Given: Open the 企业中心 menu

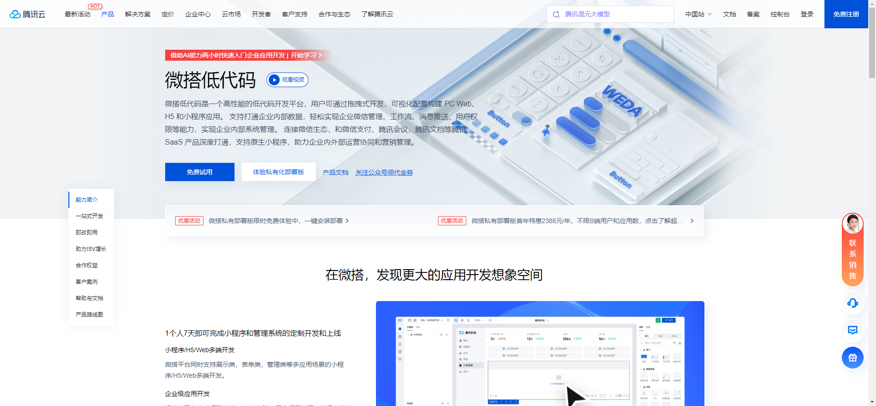Looking at the screenshot, I should pyautogui.click(x=198, y=14).
